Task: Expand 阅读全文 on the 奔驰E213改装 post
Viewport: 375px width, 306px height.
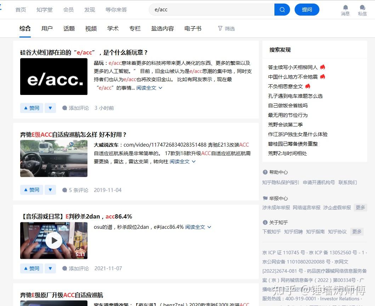Action: click(x=180, y=161)
